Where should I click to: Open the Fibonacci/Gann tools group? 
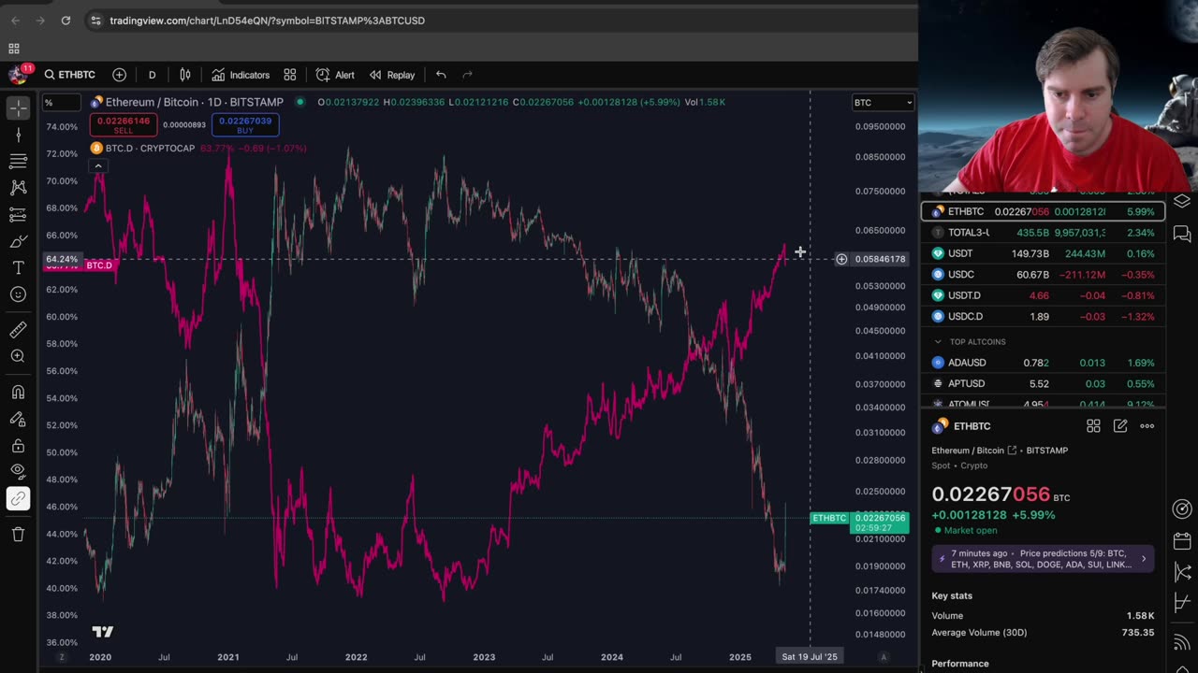18,162
